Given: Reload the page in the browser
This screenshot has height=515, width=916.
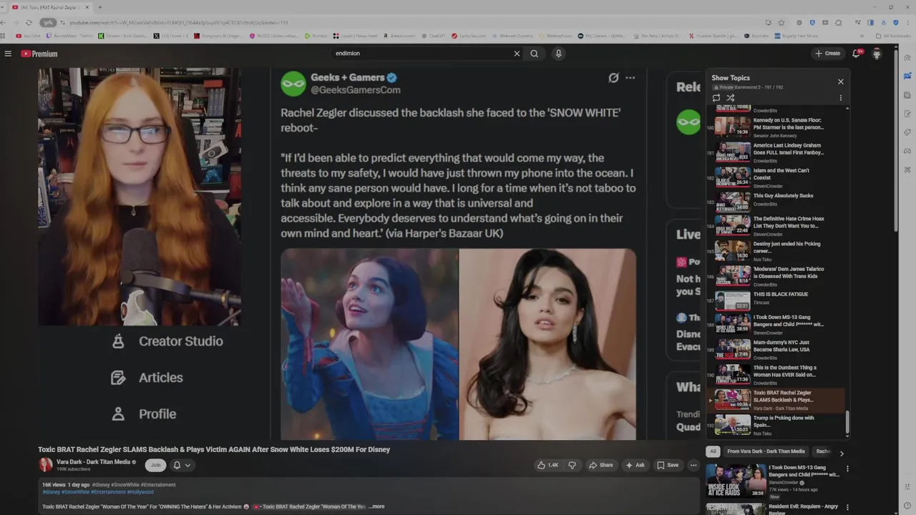Looking at the screenshot, I should 29,22.
